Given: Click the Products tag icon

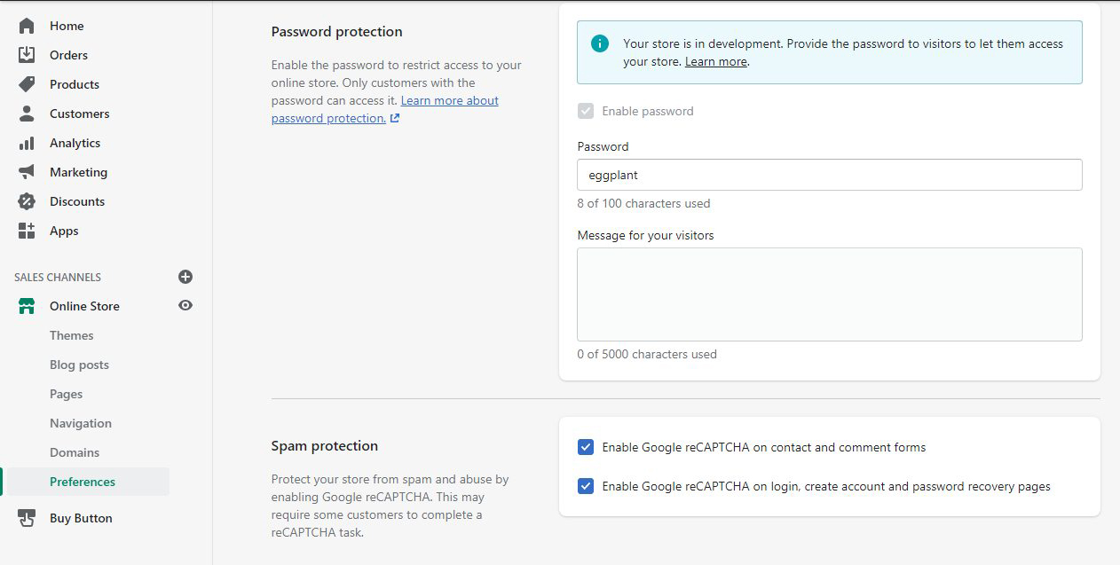Looking at the screenshot, I should coord(27,84).
